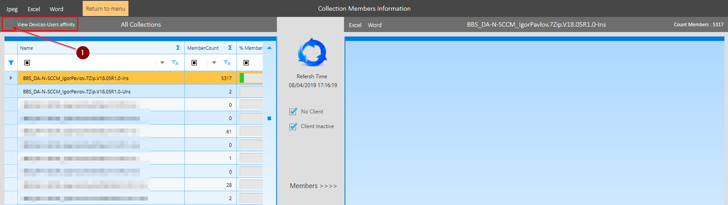Click the sigma summary icon in Name column
The width and height of the screenshot is (728, 205).
click(x=178, y=48)
